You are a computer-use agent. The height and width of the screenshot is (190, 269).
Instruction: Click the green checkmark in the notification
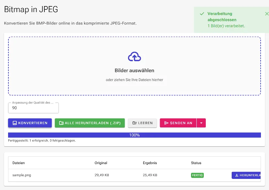click(202, 14)
